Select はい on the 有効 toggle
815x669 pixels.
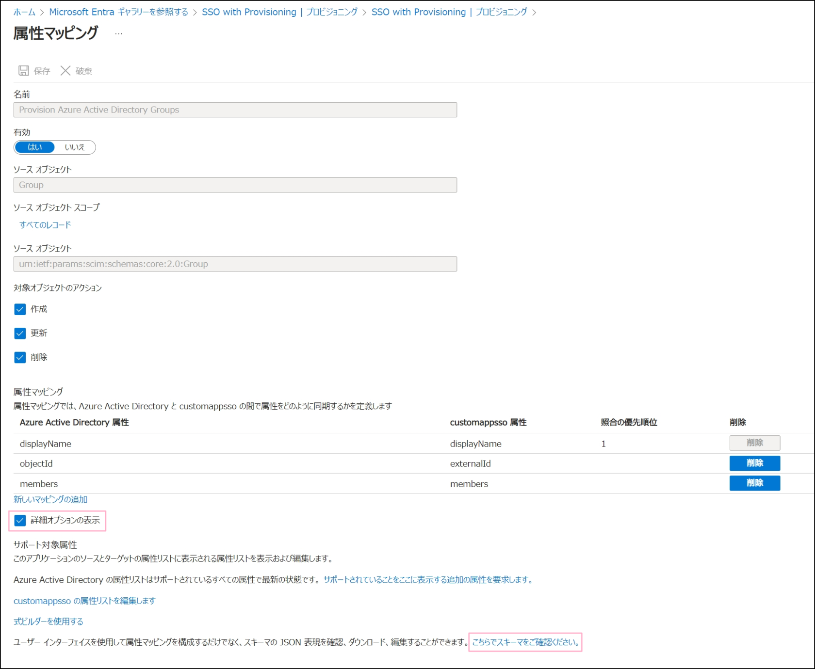pos(35,147)
